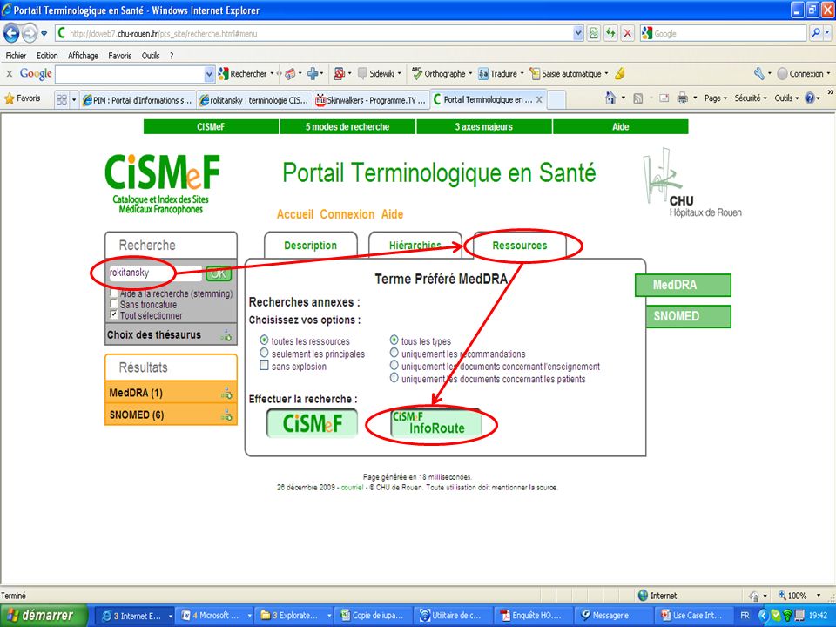836x627 pixels.
Task: Click the icon next to MedDRA (1) result
Action: point(226,394)
